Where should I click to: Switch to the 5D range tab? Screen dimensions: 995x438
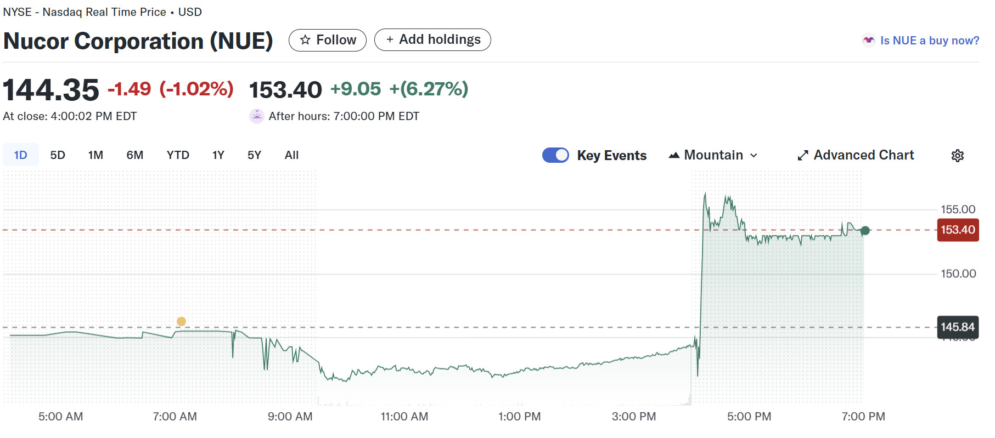pos(58,155)
